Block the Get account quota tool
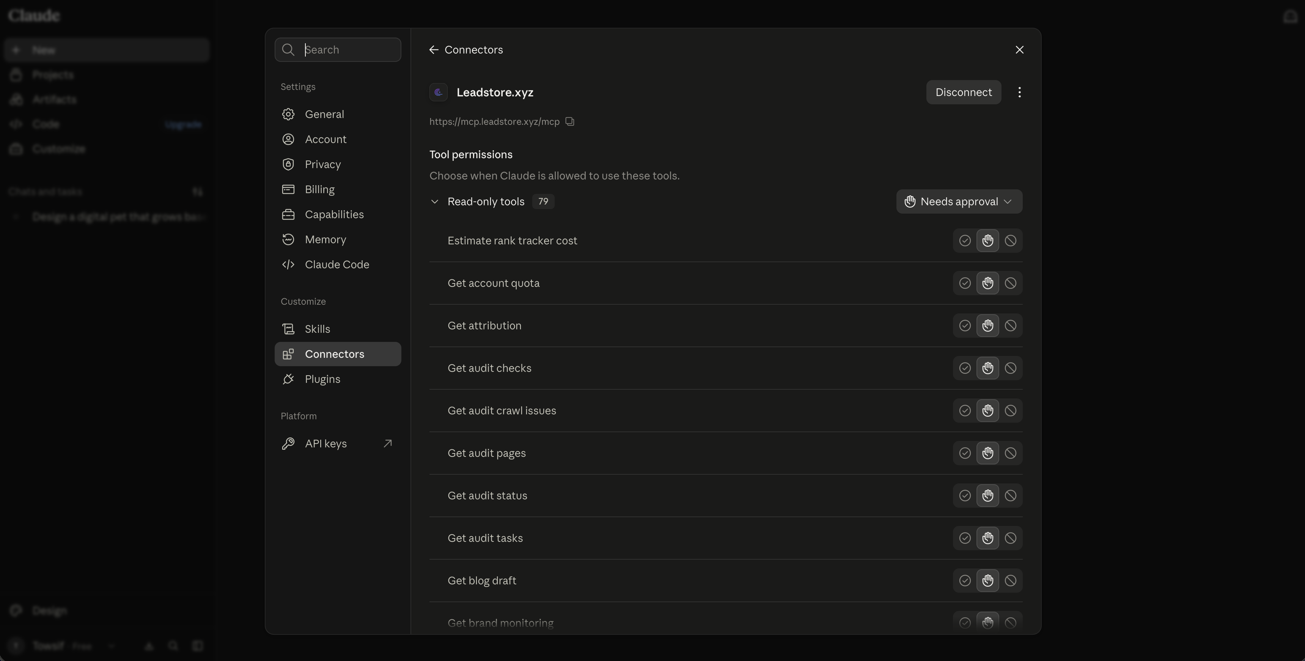This screenshot has height=661, width=1305. pos(1010,283)
